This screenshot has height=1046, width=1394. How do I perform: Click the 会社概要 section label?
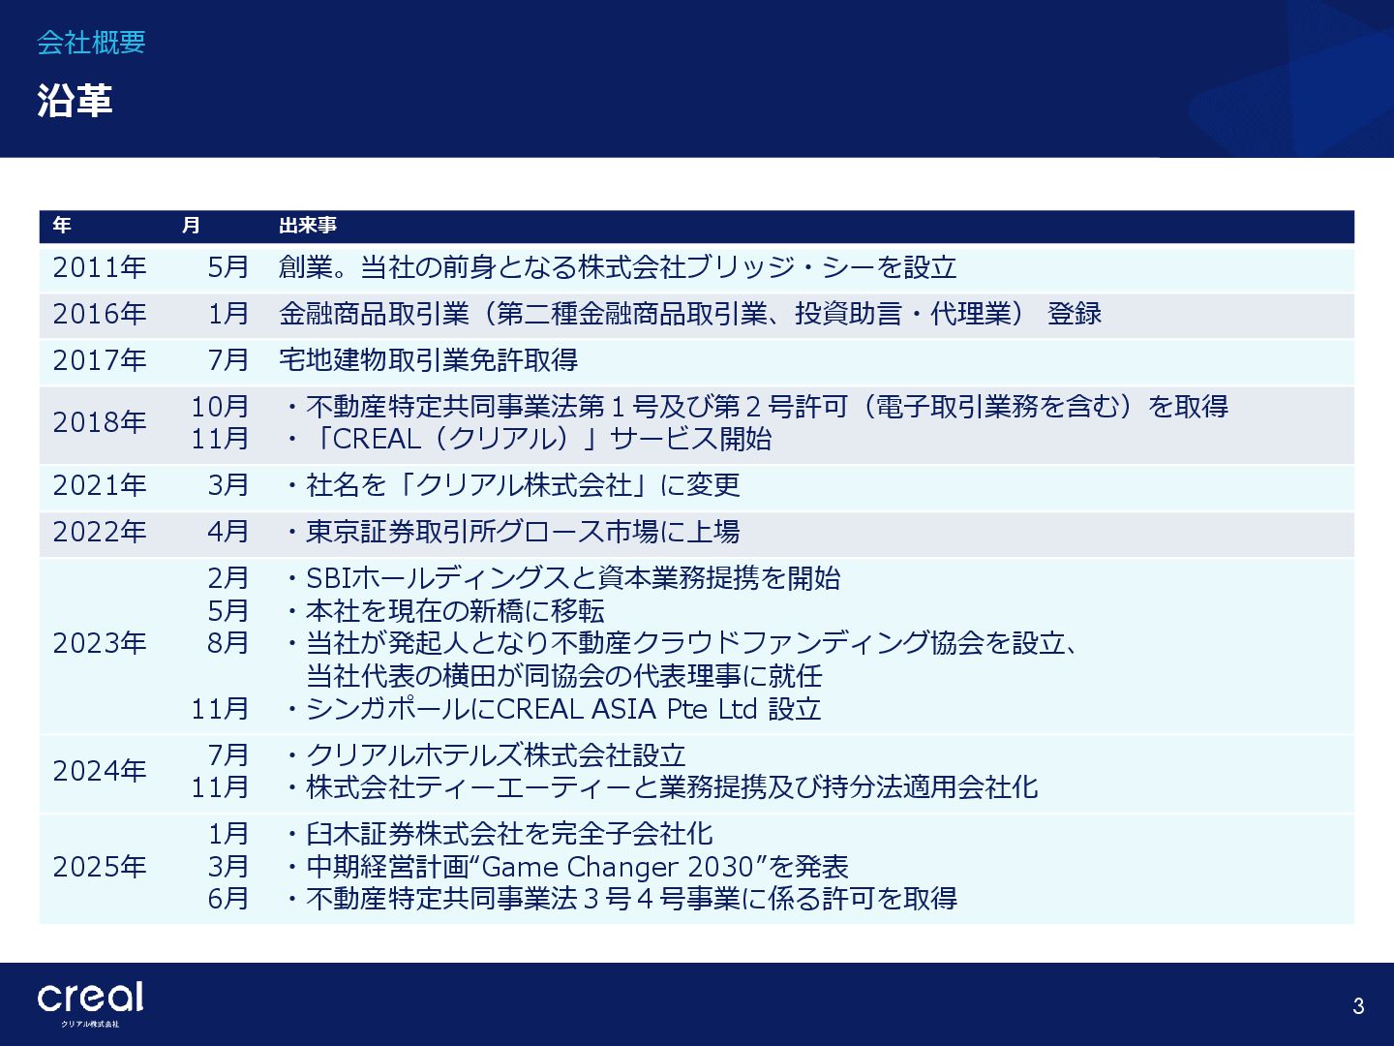[91, 43]
